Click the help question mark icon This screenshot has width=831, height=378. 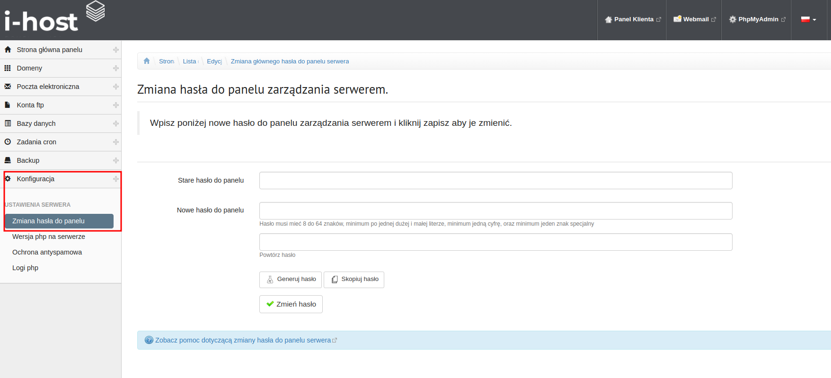(x=149, y=340)
